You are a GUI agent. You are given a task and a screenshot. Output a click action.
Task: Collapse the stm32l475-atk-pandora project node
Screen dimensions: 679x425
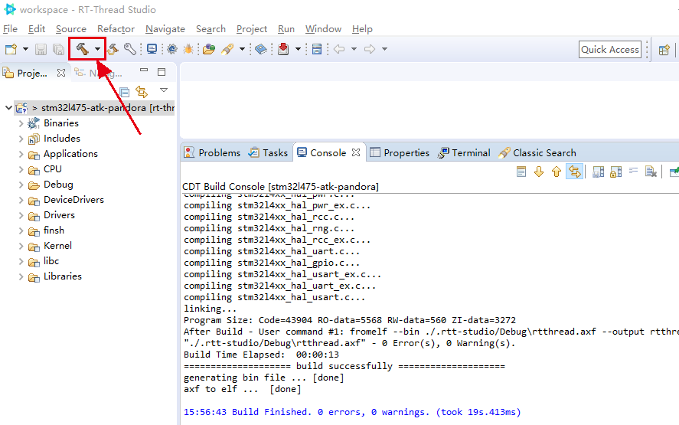(x=8, y=107)
